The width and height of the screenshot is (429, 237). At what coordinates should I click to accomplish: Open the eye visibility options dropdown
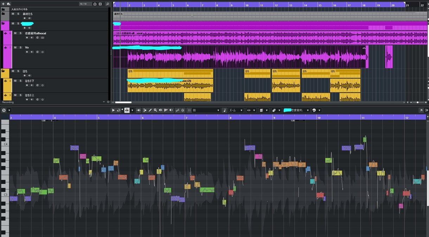pos(251,110)
